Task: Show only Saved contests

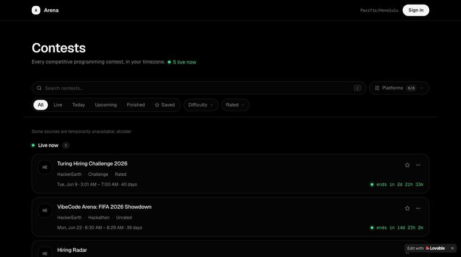Action: click(165, 105)
